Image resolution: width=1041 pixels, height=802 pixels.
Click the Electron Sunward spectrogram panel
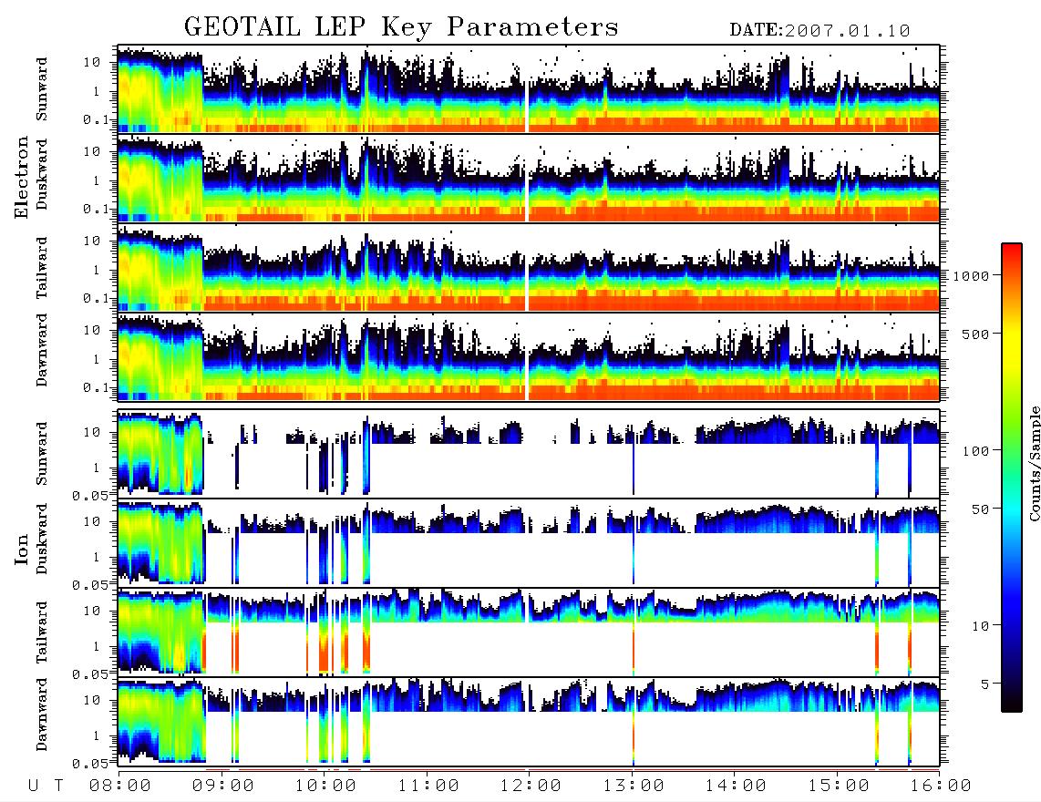pos(529,88)
